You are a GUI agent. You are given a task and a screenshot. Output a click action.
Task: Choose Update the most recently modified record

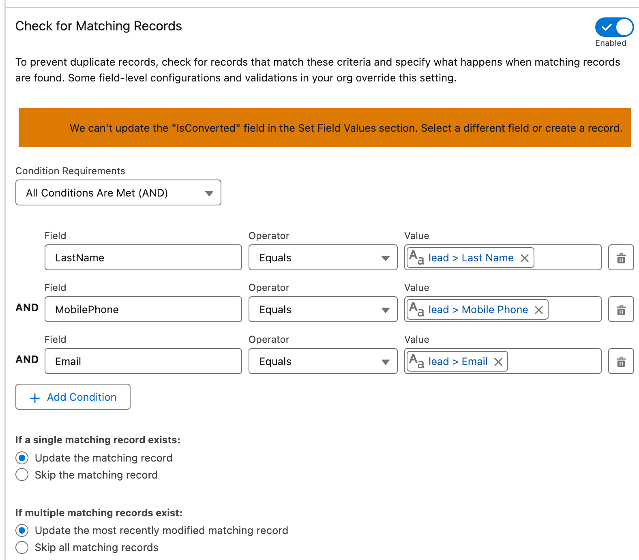coord(22,530)
